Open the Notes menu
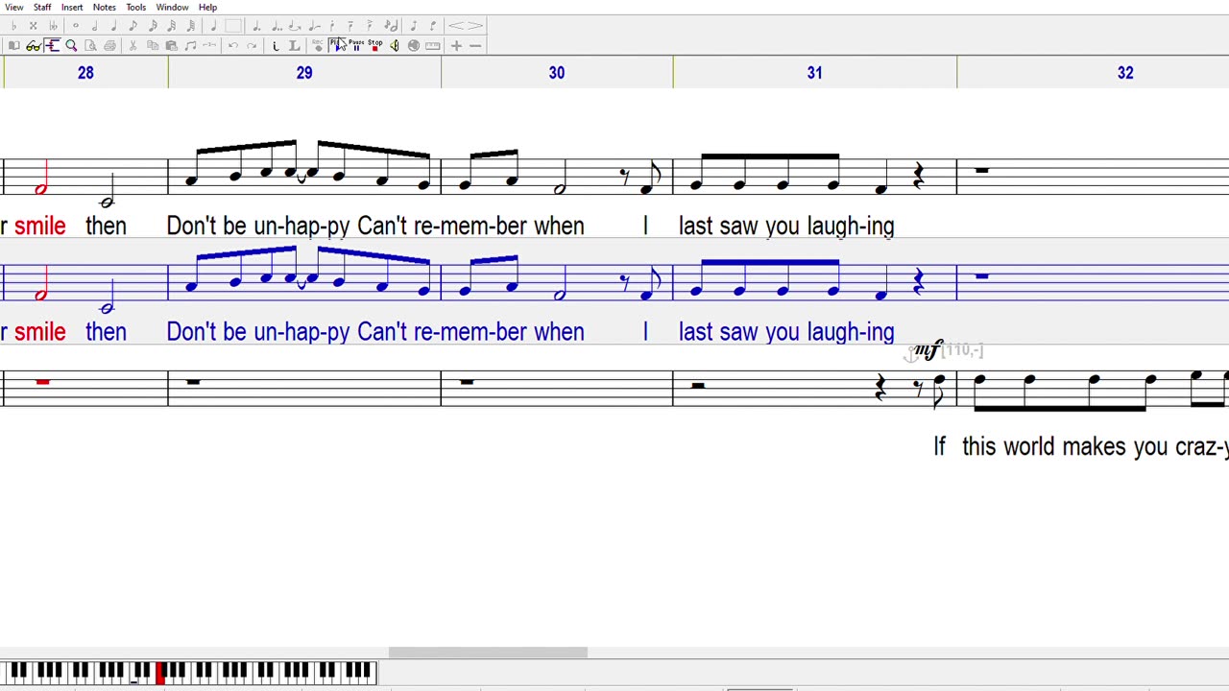The width and height of the screenshot is (1229, 691). coord(104,7)
